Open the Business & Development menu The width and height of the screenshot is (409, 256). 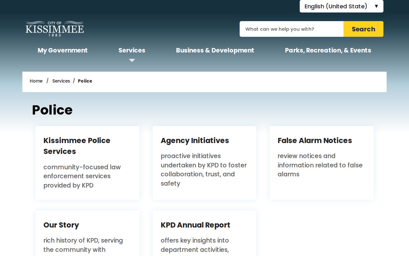pos(215,50)
